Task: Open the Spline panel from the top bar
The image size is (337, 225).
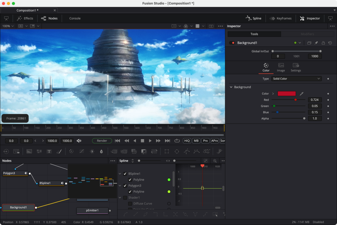Action: click(x=254, y=18)
